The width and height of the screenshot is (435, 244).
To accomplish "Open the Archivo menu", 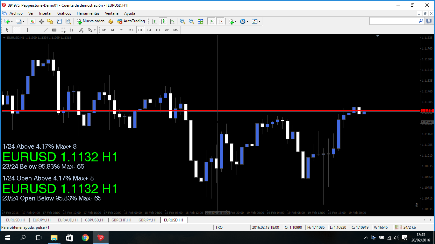I will (x=16, y=13).
